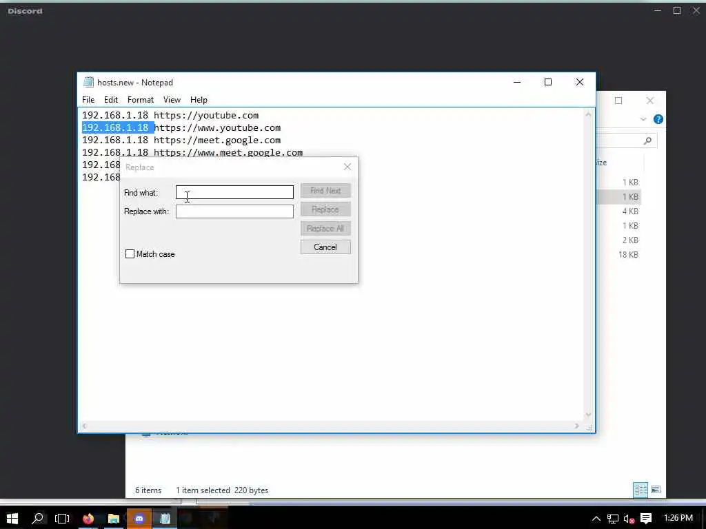Click Notepad horizontal scrollbar left arrow
This screenshot has width=706, height=529.
84,426
